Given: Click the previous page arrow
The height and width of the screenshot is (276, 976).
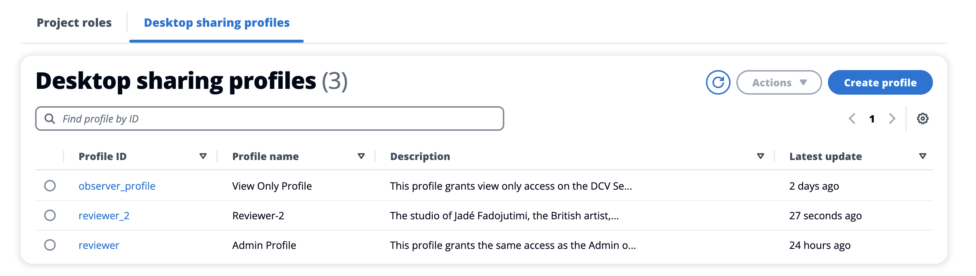Looking at the screenshot, I should tap(853, 118).
